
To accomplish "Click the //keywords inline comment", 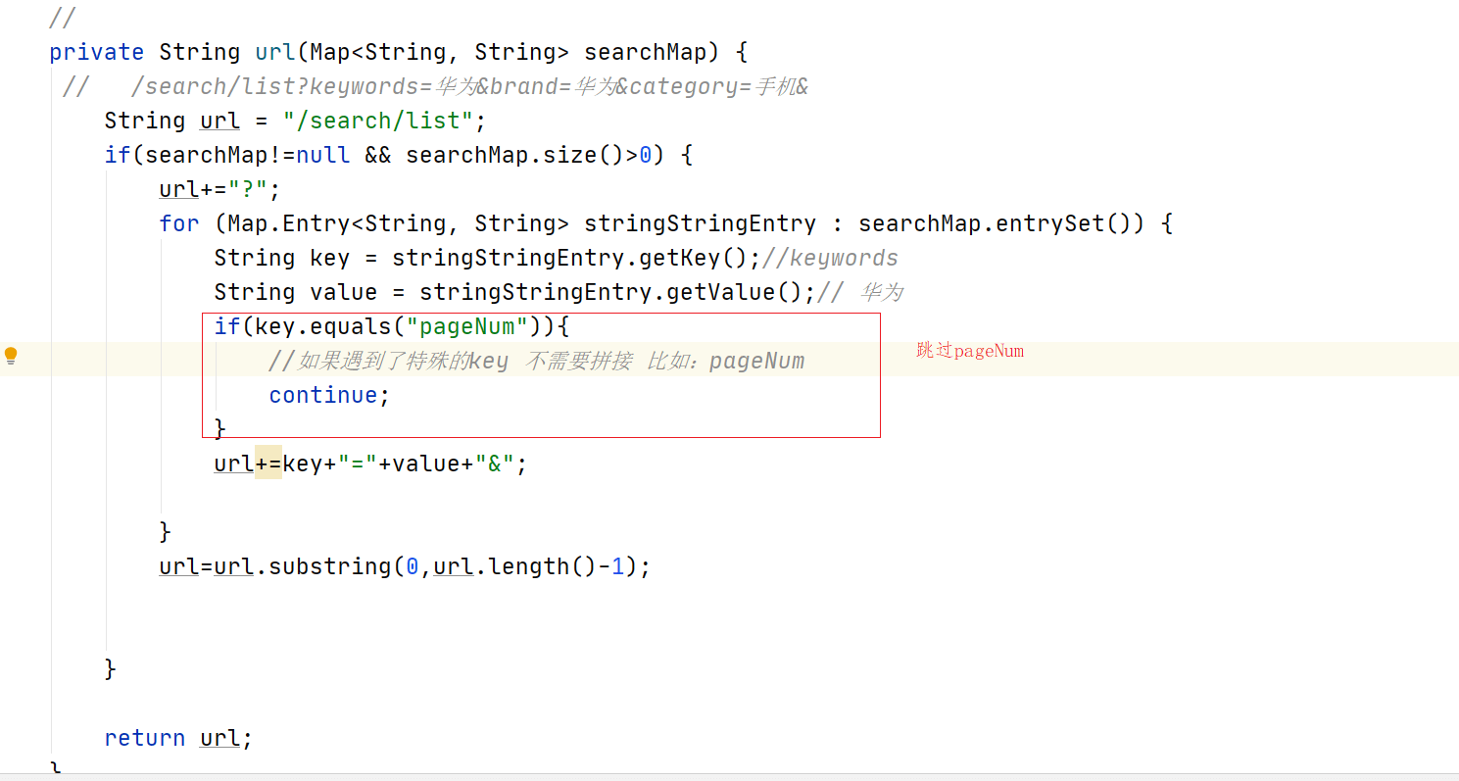I will [x=830, y=258].
